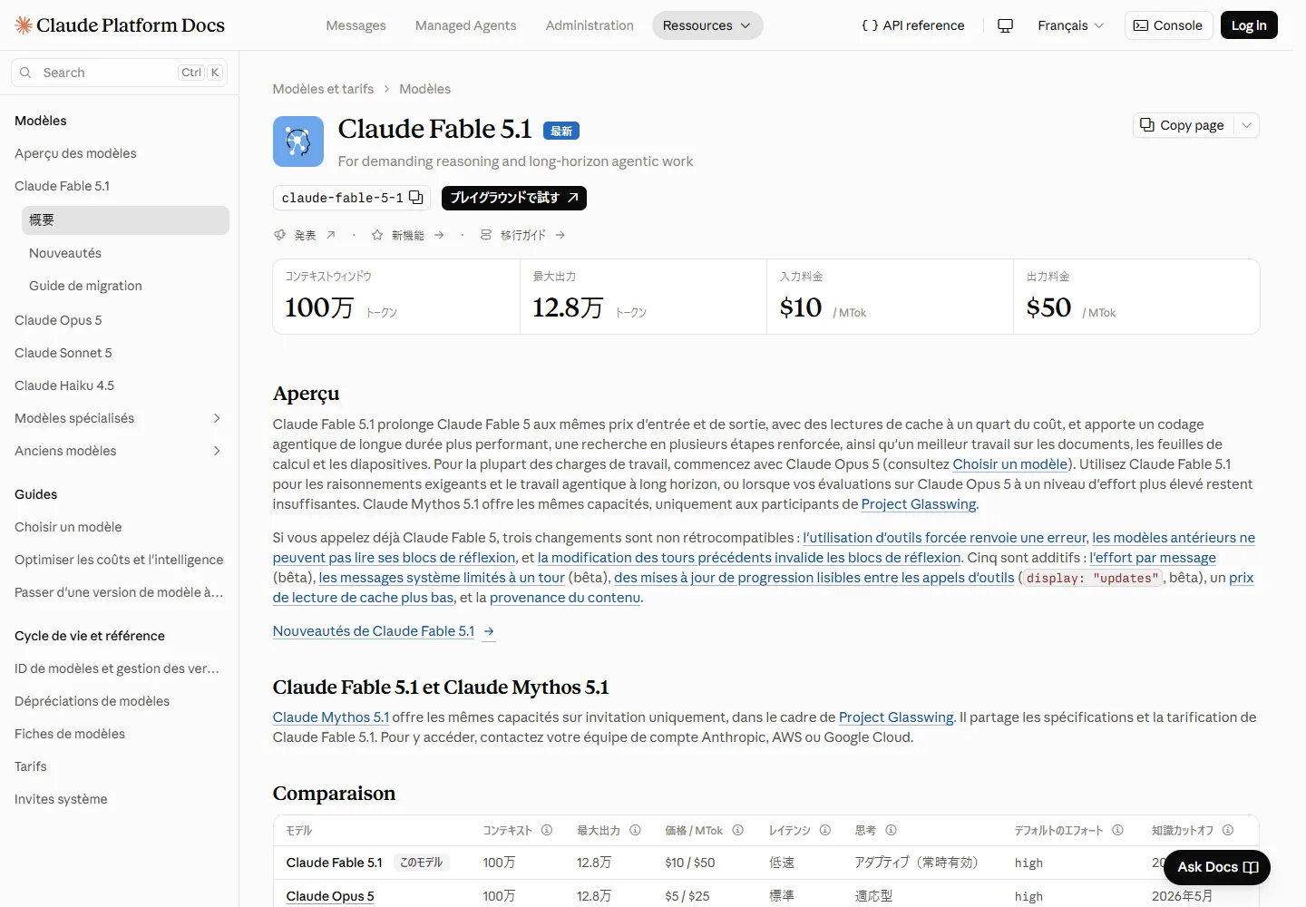Open Dépréciations de modèles
Screen dimensions: 1306x907
tap(92, 701)
